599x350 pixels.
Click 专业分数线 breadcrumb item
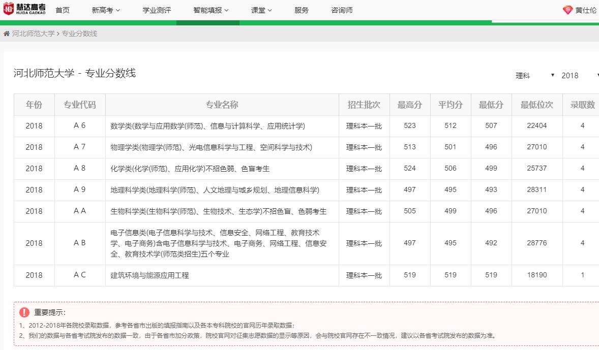[79, 34]
